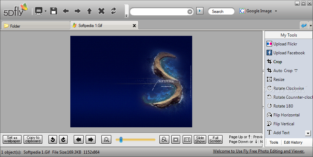Save the image with floppy icon
This screenshot has height=157, width=313.
coord(54,11)
